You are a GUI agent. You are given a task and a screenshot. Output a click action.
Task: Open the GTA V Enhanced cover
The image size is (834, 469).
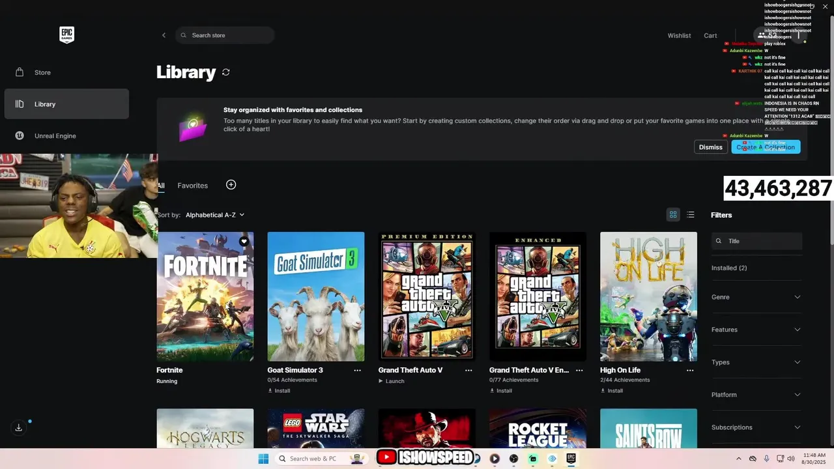tap(538, 296)
